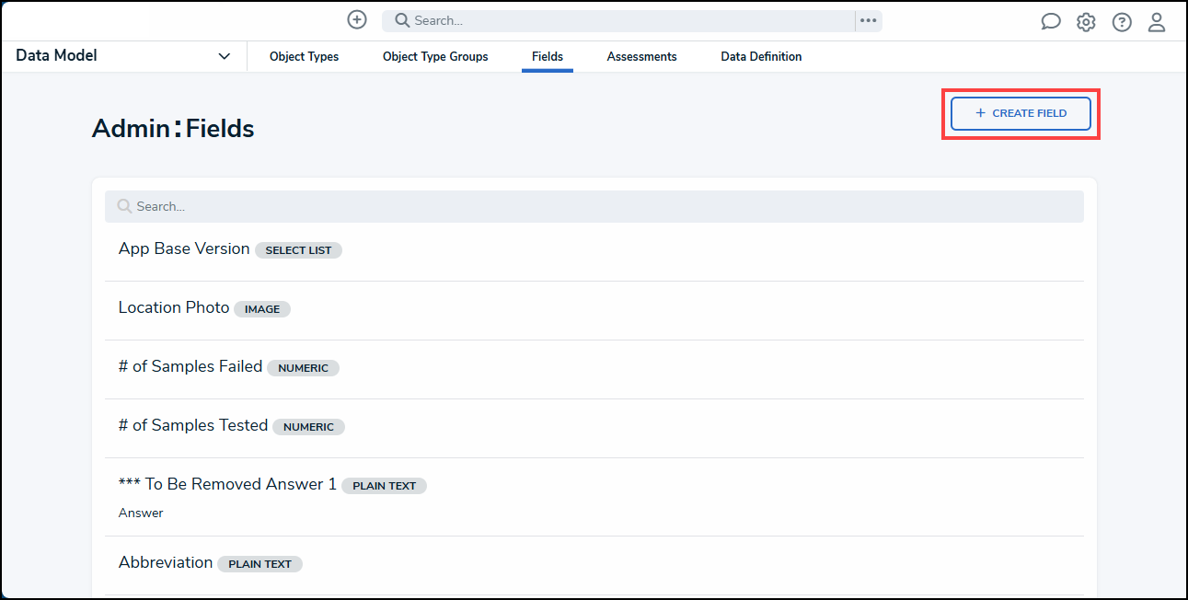Go to the Data Definition tab
Image resolution: width=1188 pixels, height=600 pixels.
tap(761, 57)
